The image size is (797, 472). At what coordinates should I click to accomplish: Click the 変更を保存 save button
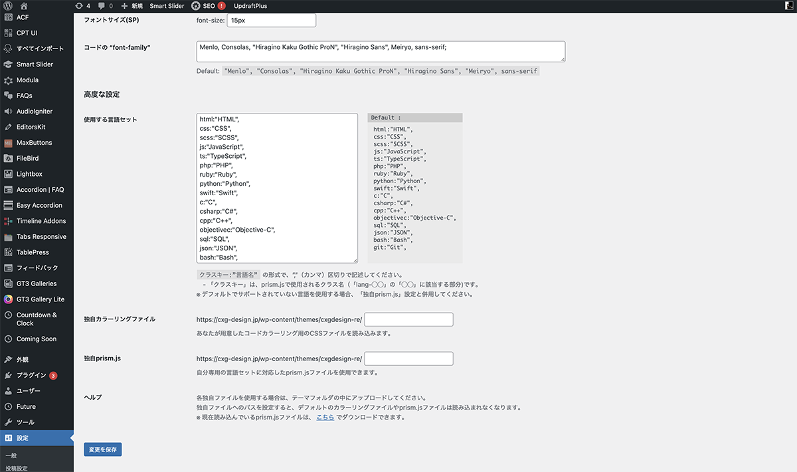point(102,449)
